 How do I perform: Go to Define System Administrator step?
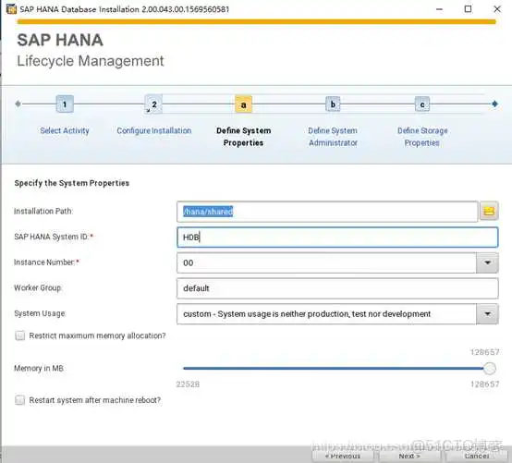coord(333,137)
